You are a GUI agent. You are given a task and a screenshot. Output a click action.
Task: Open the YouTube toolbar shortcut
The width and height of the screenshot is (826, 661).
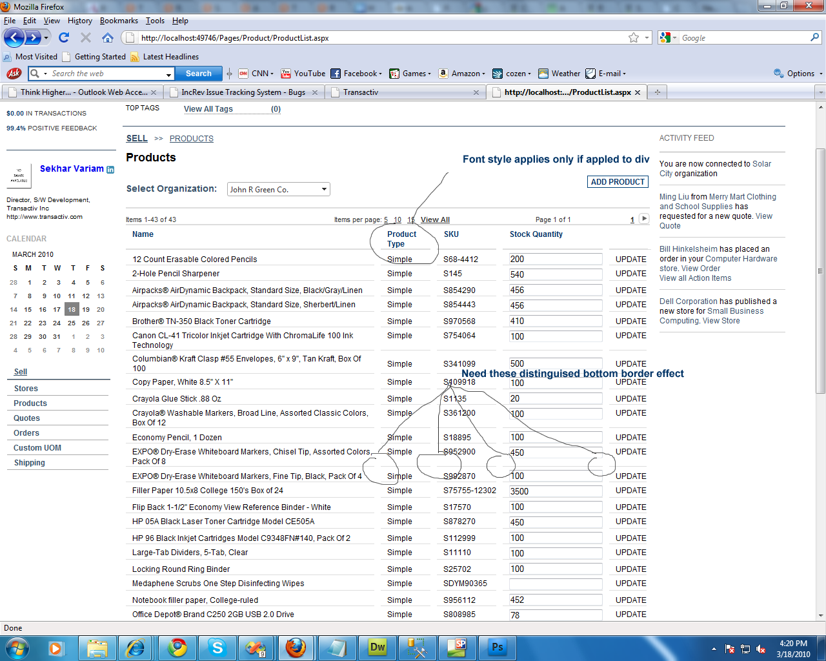click(x=303, y=74)
